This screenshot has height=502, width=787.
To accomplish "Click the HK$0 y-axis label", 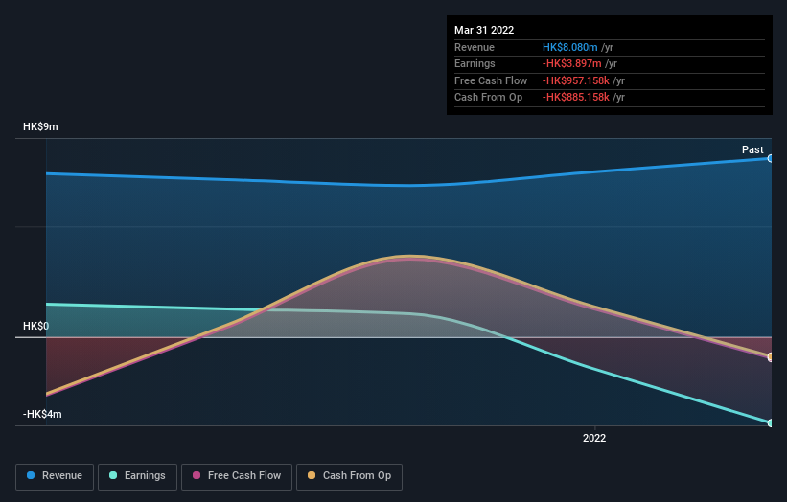I will pos(35,326).
